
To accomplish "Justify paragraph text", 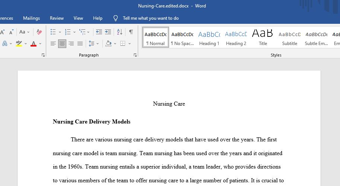I will [80, 44].
